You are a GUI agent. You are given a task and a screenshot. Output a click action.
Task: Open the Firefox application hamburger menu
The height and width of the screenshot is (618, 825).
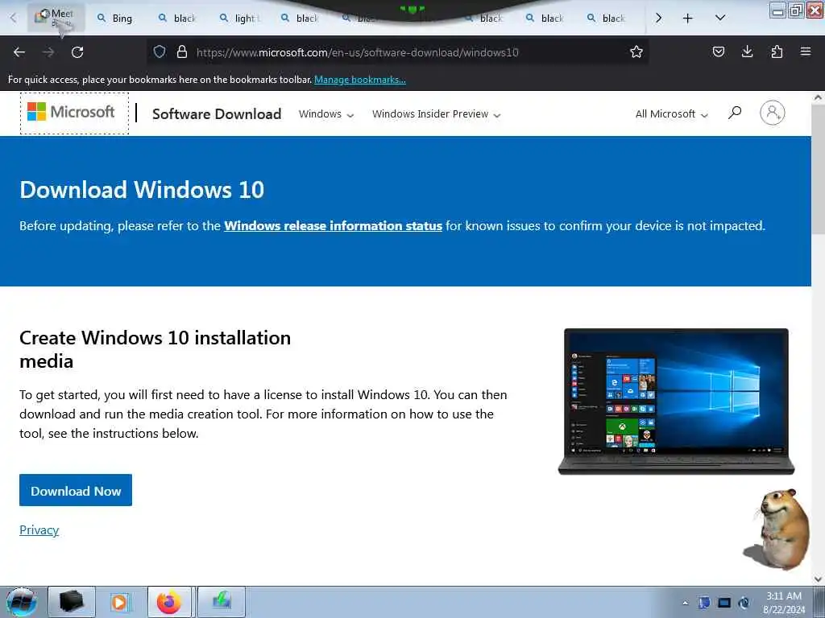806,51
